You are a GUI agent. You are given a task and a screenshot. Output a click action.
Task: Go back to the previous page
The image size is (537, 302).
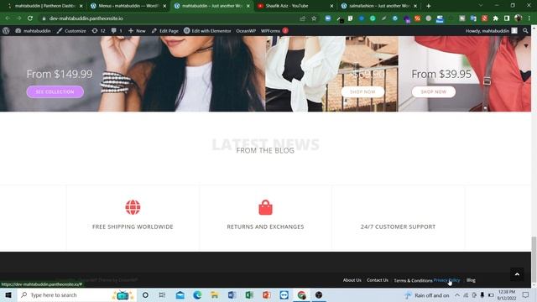(x=8, y=18)
